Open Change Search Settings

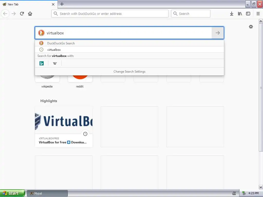pos(129,72)
